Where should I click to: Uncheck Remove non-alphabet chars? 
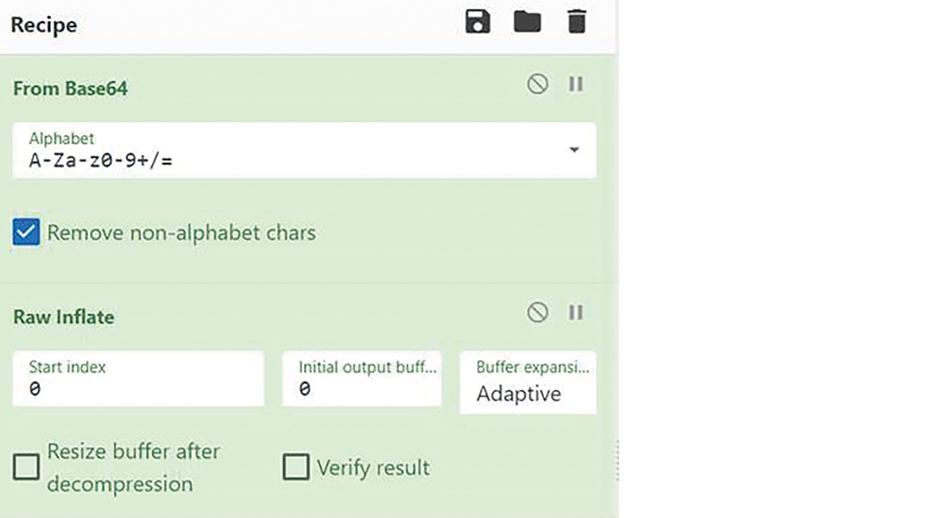[x=26, y=232]
